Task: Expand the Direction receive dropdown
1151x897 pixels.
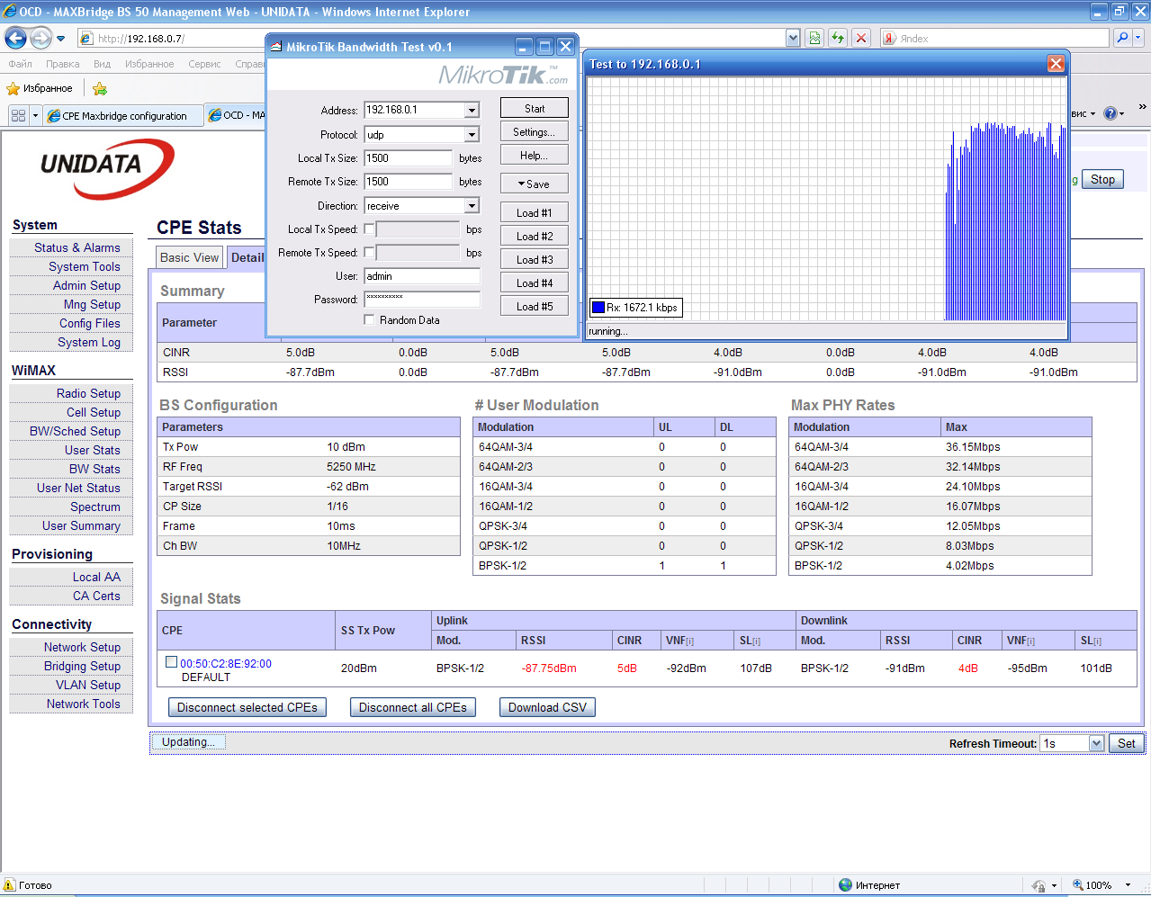Action: coord(472,206)
